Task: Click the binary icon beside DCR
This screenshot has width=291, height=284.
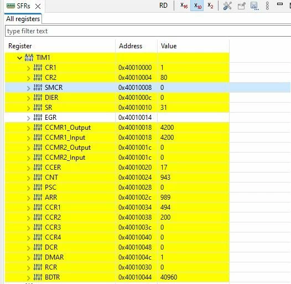Action: click(38, 247)
